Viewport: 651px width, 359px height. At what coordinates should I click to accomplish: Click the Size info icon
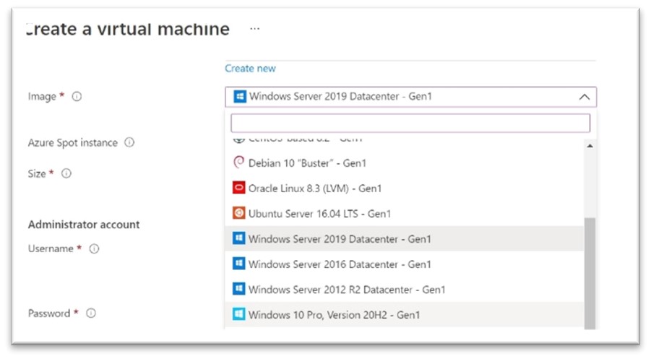(x=66, y=173)
